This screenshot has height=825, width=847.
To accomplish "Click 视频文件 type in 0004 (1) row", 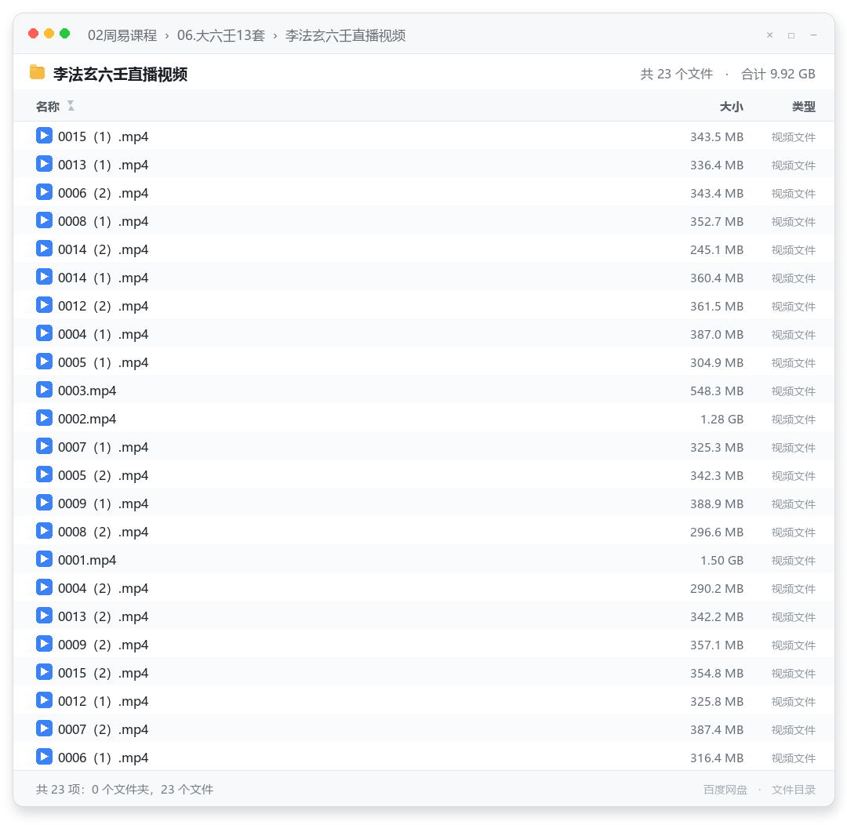I will click(794, 335).
